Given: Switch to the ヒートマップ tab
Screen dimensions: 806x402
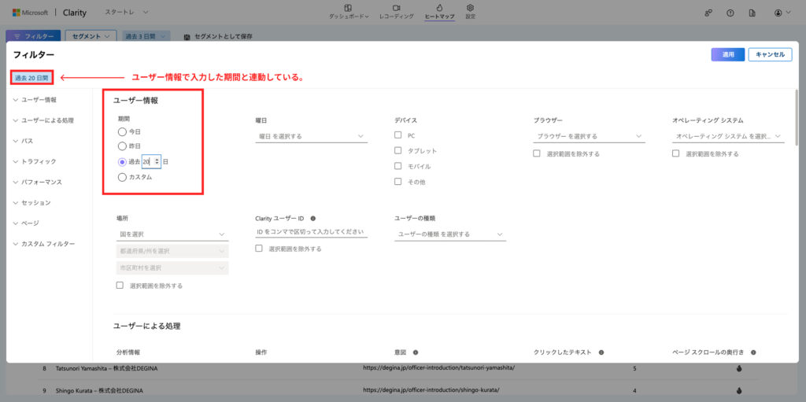Looking at the screenshot, I should click(439, 12).
